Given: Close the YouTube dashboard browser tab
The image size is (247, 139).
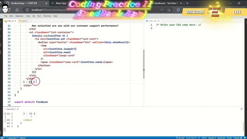Looking at the screenshot, I should [x=181, y=3].
